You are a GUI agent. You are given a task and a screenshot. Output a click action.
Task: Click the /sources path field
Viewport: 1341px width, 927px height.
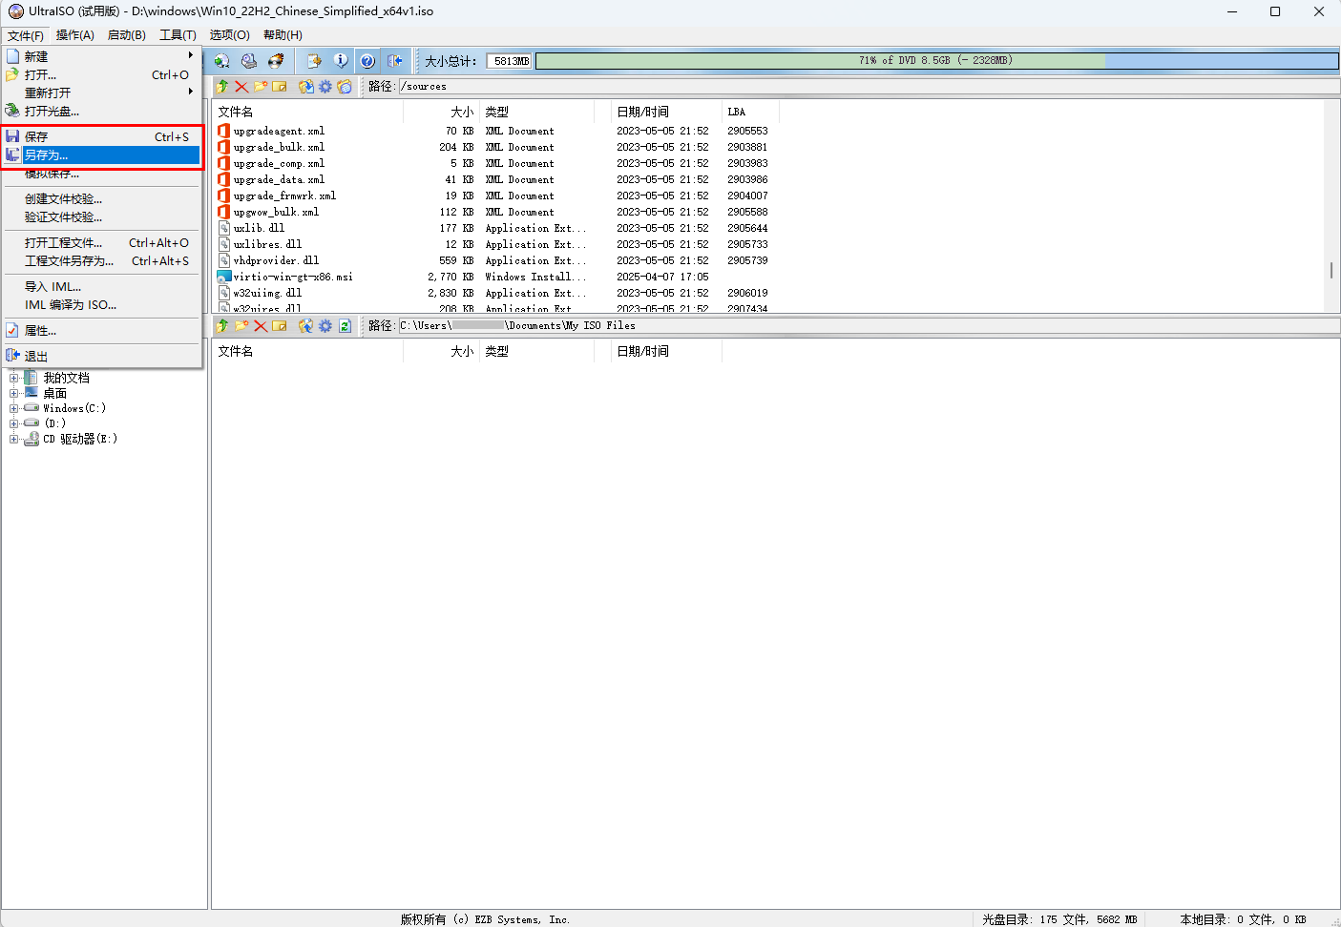[x=867, y=87]
